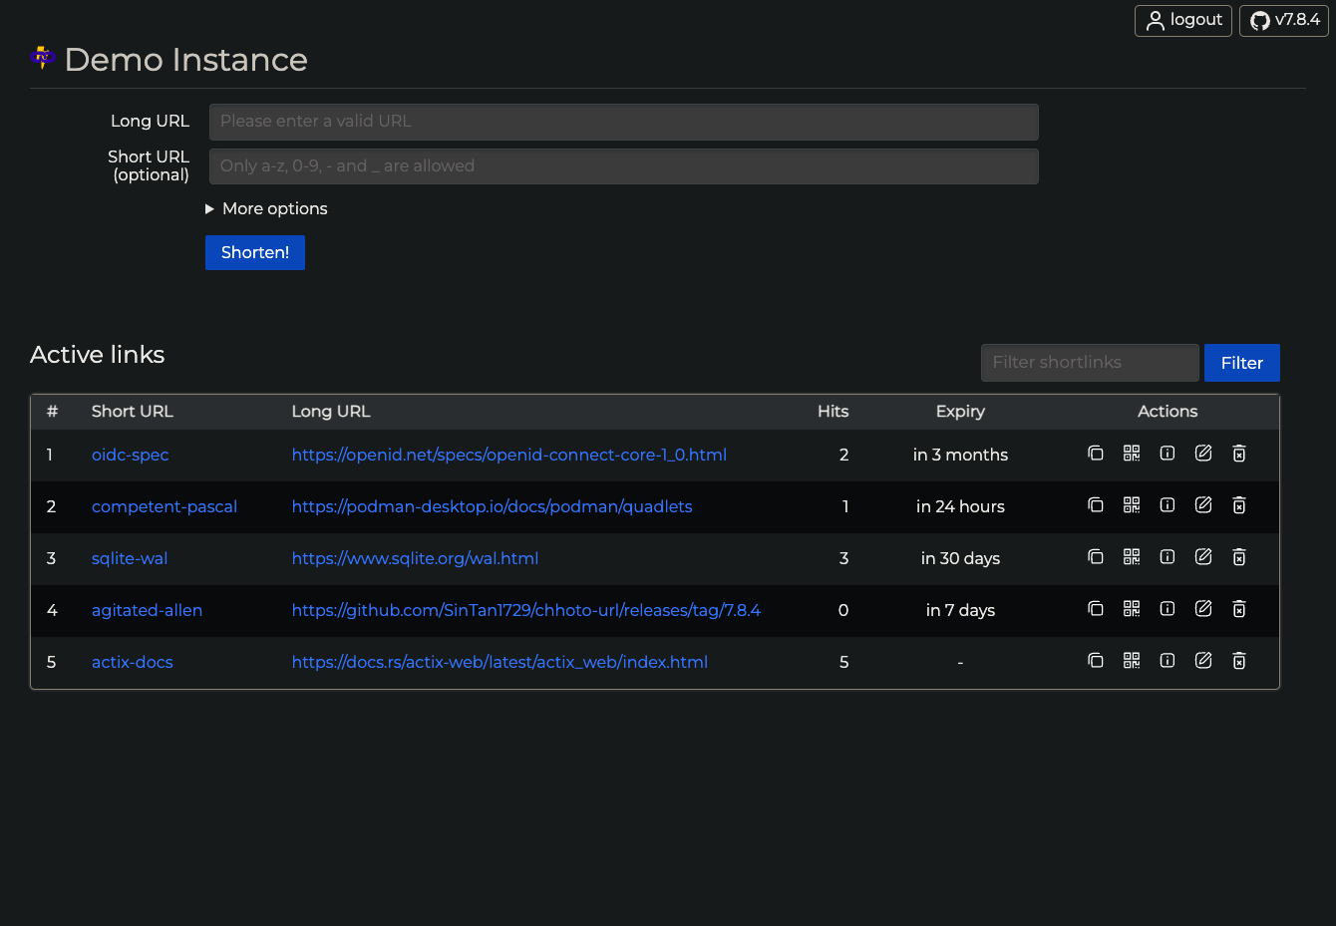This screenshot has width=1336, height=926.
Task: Click the Hits column header
Action: [x=834, y=412]
